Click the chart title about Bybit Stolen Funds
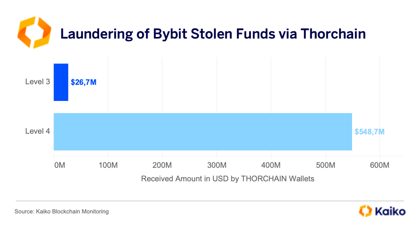Screen dimensions: 419x225 (x=213, y=34)
